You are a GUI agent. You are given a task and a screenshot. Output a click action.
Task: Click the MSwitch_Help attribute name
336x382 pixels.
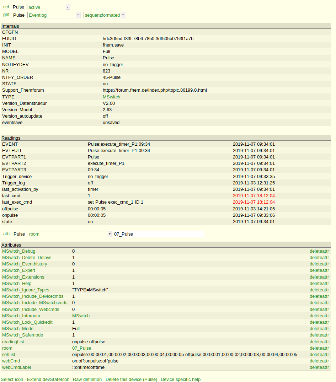point(17,283)
